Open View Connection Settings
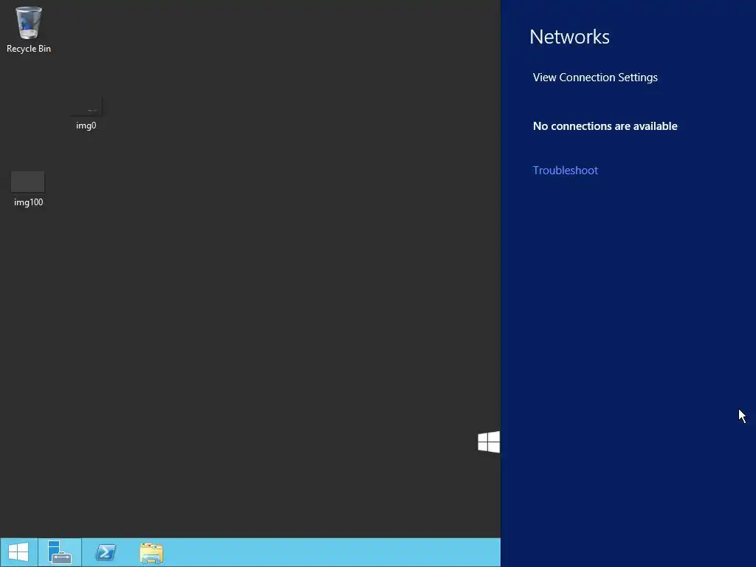Viewport: 756px width, 567px height. 595,78
